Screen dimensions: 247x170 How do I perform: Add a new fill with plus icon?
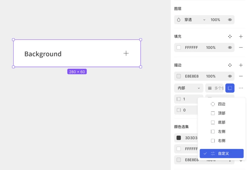click(x=241, y=37)
